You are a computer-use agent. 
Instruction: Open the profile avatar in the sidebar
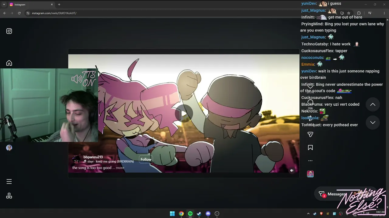coord(9,148)
